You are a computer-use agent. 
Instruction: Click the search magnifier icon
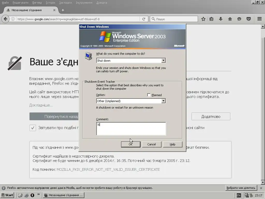(153, 19)
